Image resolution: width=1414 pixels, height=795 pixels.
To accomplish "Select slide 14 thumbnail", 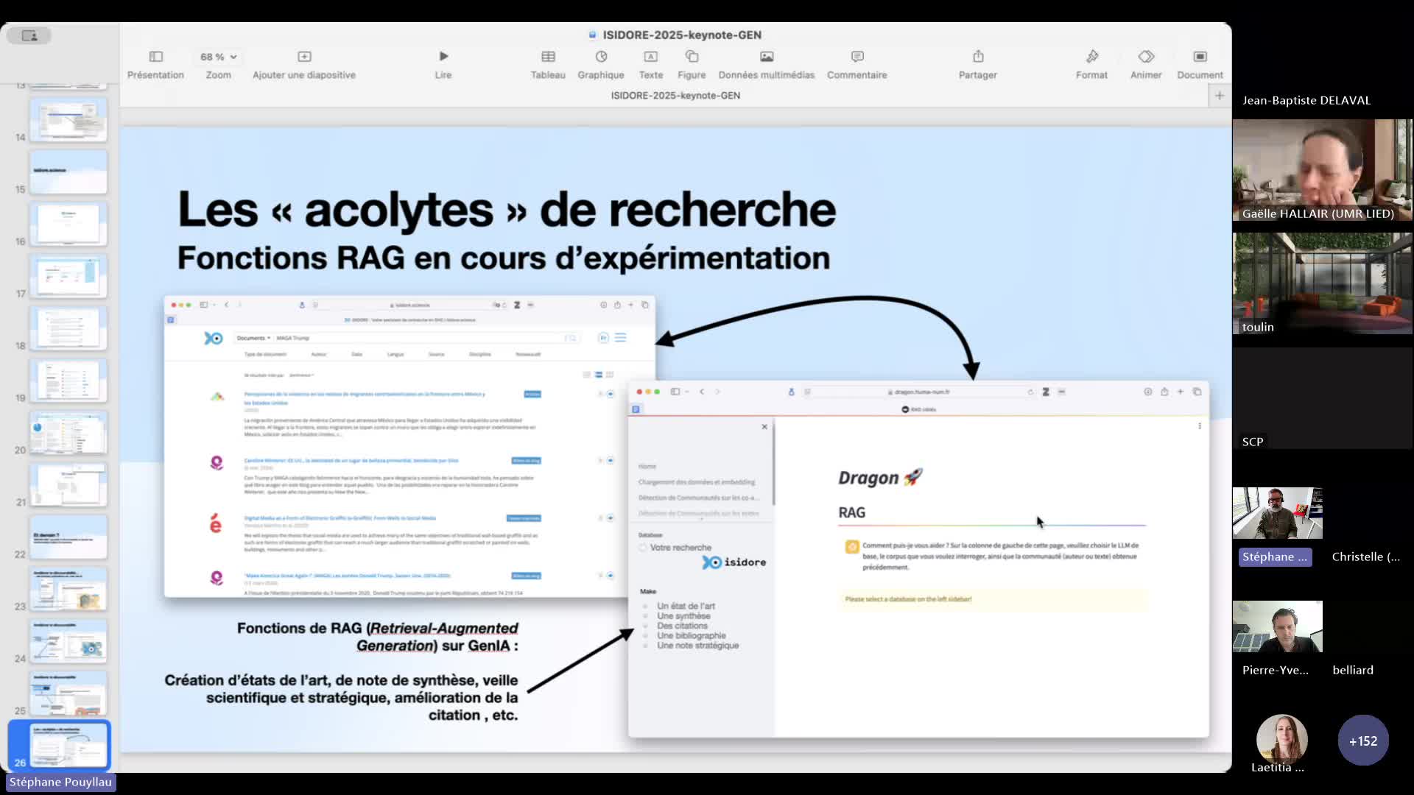I will pyautogui.click(x=68, y=120).
